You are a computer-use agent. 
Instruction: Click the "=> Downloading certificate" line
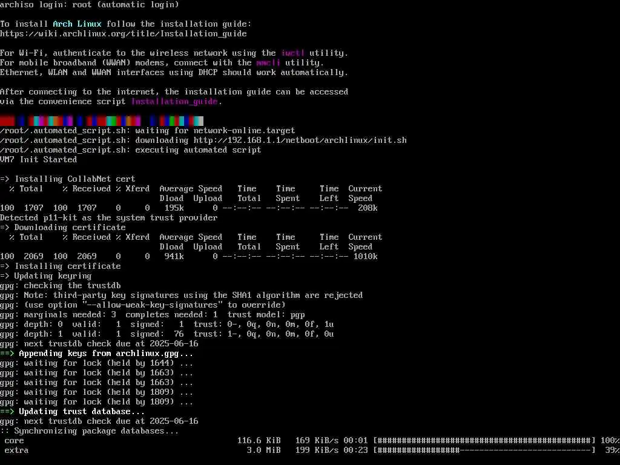tap(63, 228)
